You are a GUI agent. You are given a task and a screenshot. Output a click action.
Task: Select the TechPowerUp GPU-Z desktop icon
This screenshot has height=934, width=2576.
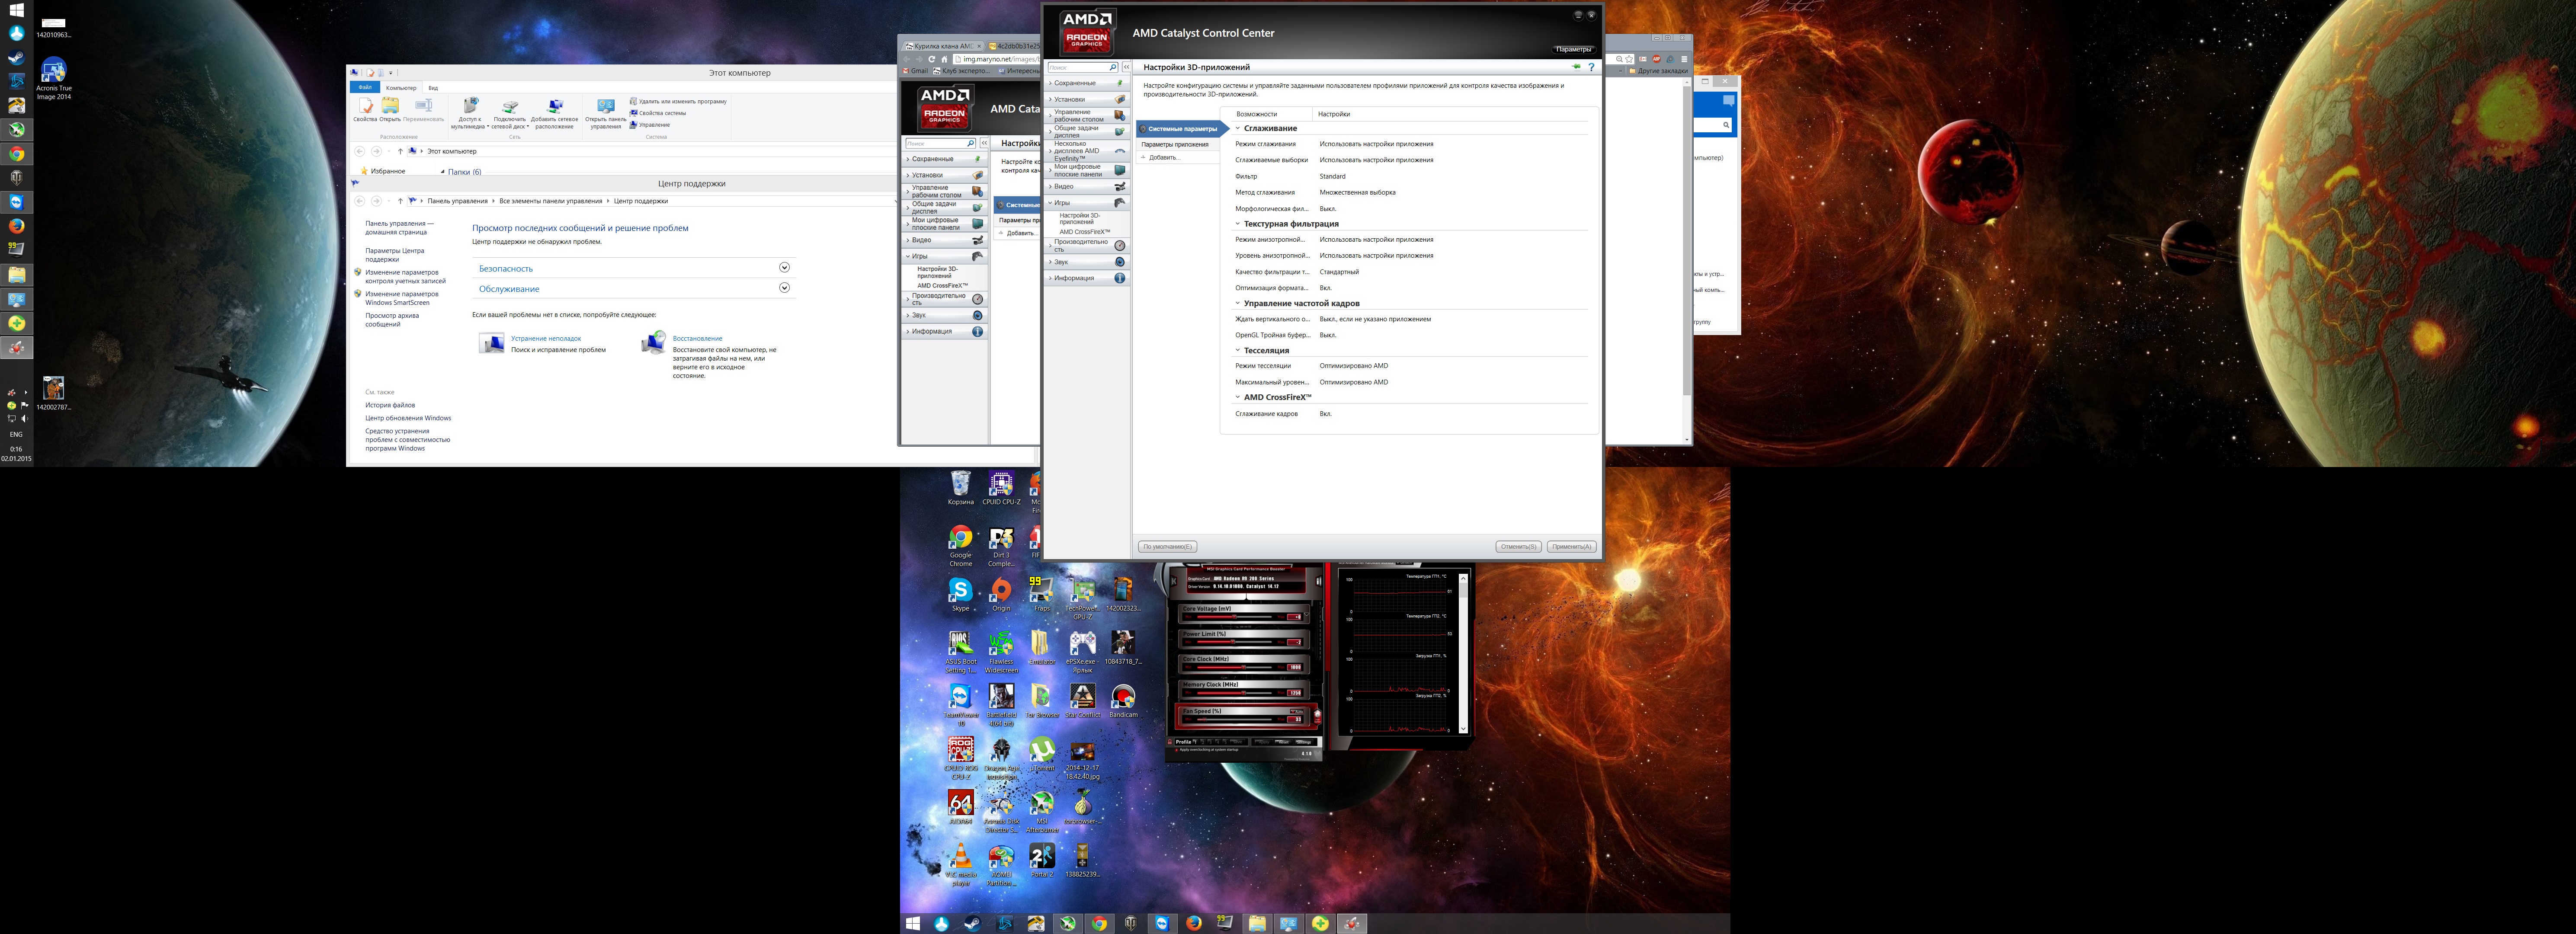click(1082, 598)
